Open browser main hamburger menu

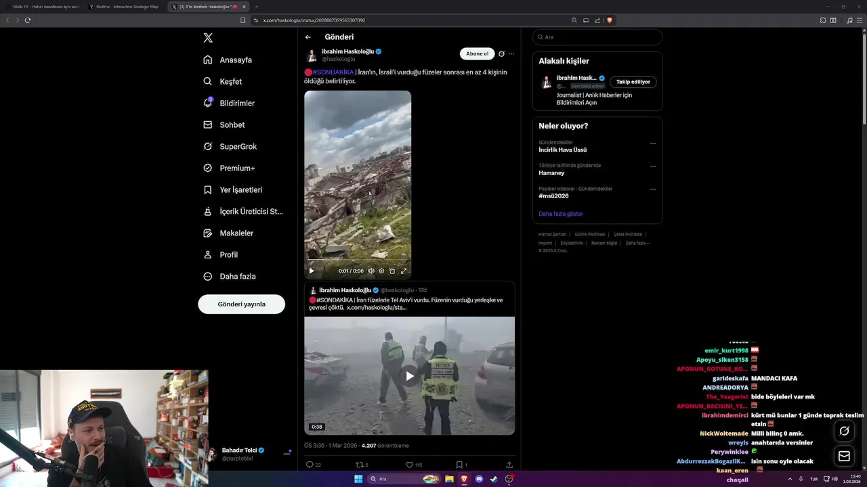pyautogui.click(x=860, y=20)
